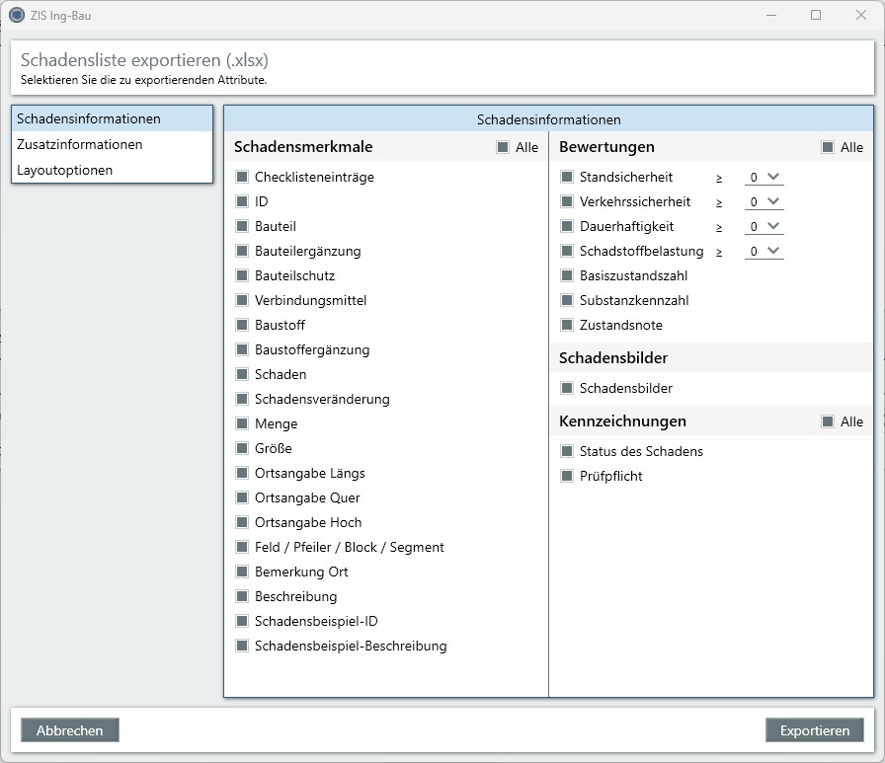Cancel export with Abbrechen button
This screenshot has width=885, height=763.
[70, 730]
